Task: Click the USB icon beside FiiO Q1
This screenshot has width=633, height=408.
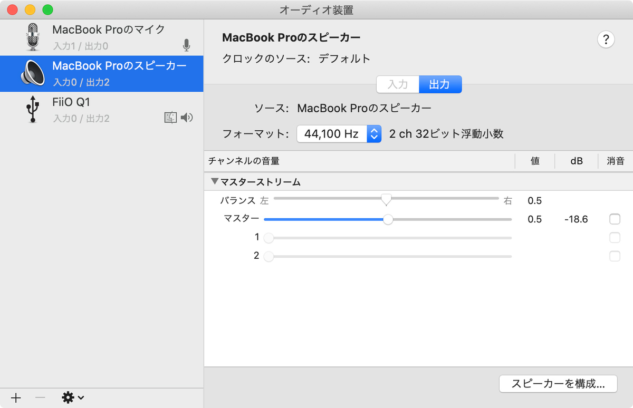Action: (33, 109)
